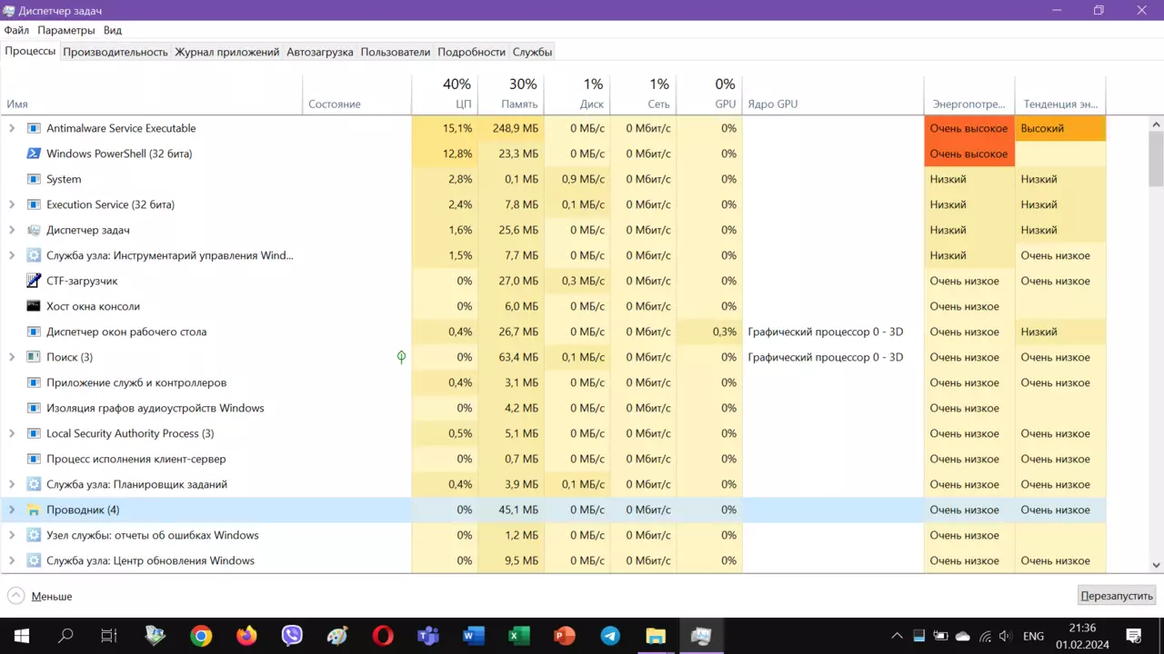Select the System process row name
Viewport: 1164px width, 654px height.
click(64, 179)
